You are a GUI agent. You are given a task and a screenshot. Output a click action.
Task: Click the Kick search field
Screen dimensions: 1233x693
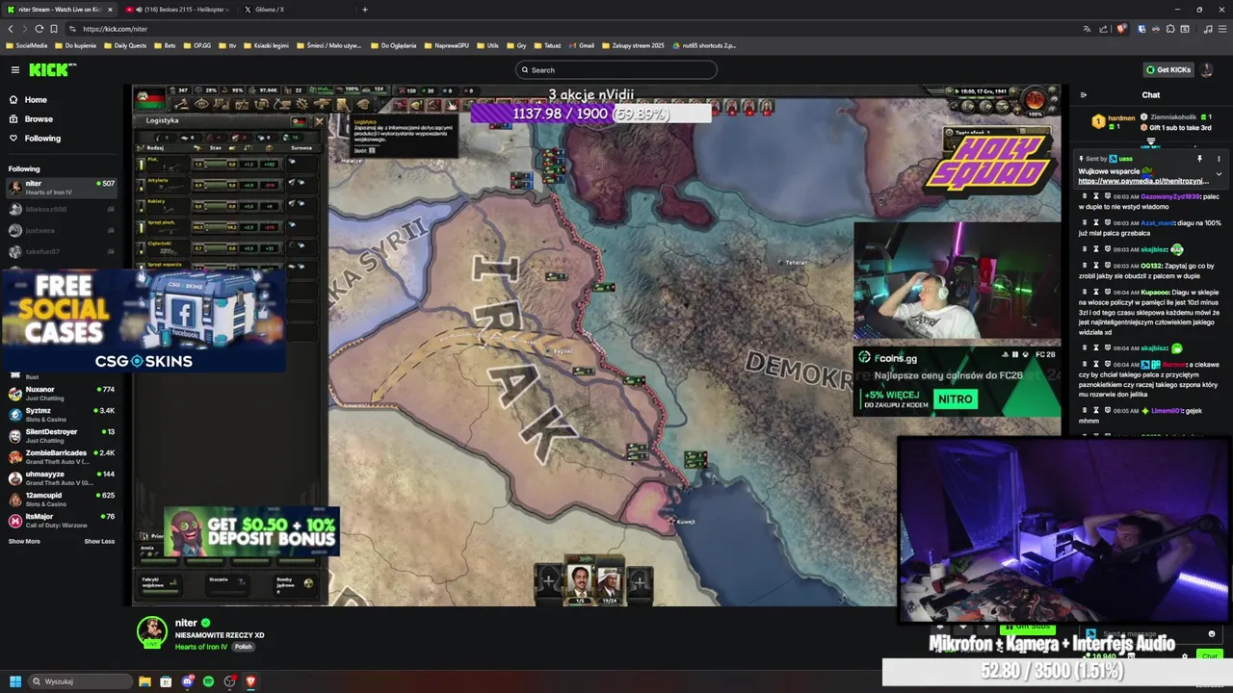pos(616,69)
